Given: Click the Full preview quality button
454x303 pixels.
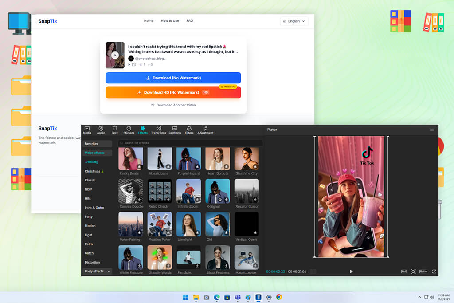Looking at the screenshot, I should [404, 272].
